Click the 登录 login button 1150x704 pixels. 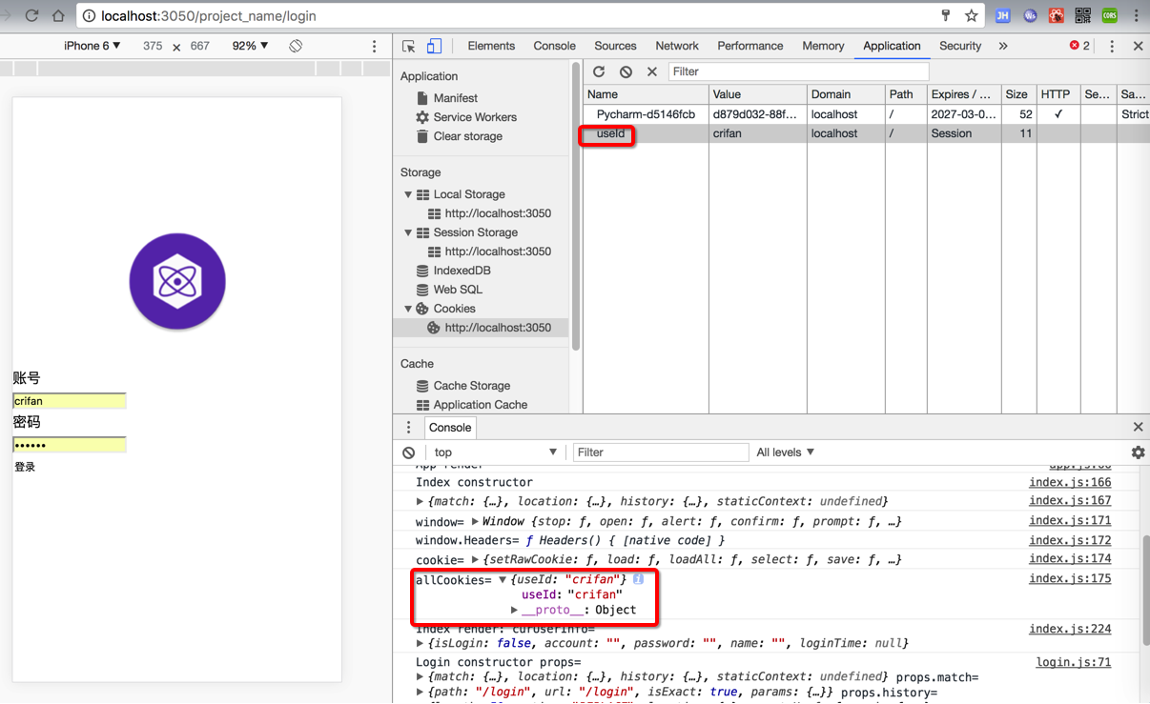point(25,467)
